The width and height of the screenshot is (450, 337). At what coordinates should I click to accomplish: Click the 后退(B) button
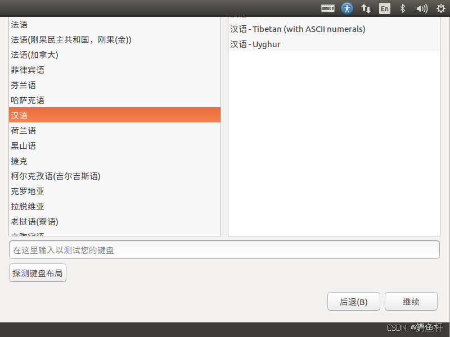(x=354, y=302)
